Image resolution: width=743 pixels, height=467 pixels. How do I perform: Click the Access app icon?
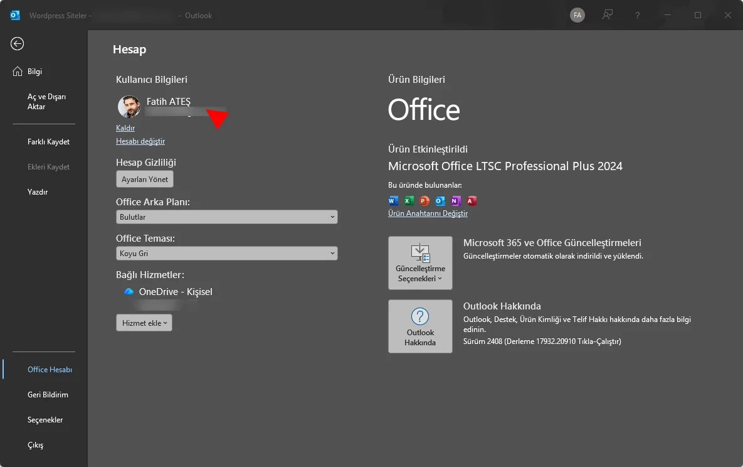coord(471,201)
